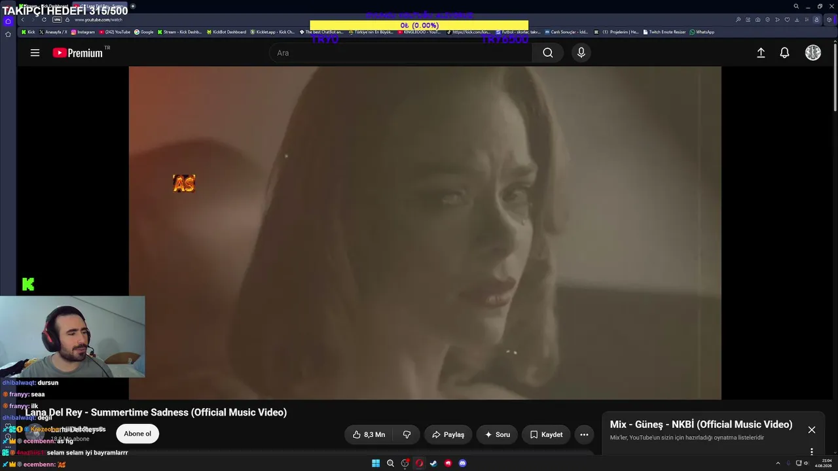Screen dimensions: 838x471
Task: Click the video title Summertime Sadness text
Action: click(156, 412)
